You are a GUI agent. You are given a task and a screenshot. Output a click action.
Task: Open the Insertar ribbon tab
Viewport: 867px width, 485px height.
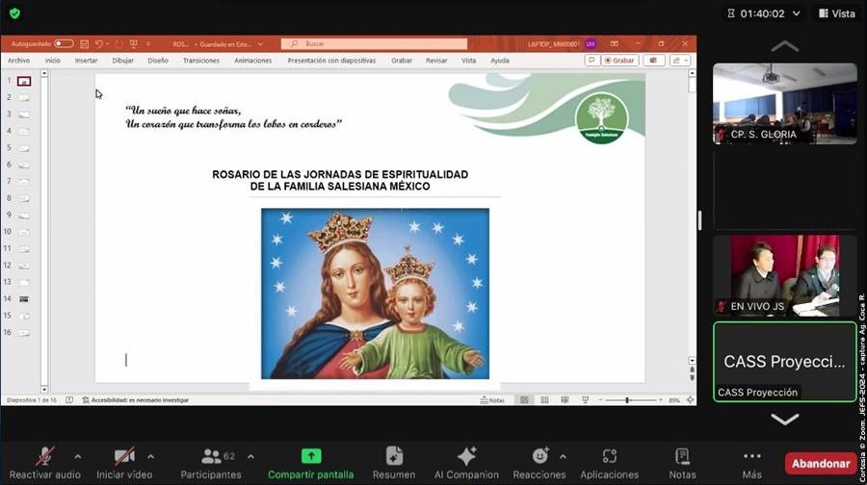coord(87,61)
